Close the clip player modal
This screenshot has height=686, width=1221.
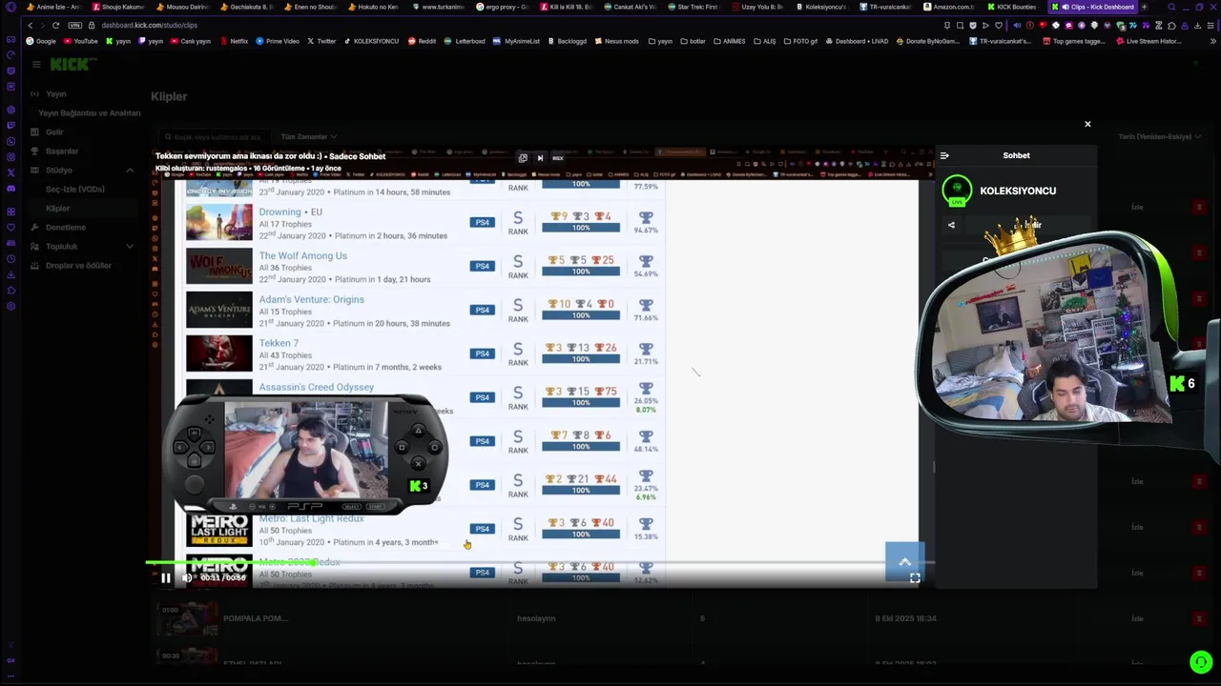pos(1087,124)
